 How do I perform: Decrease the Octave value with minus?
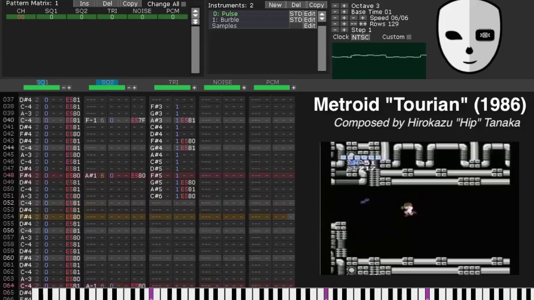click(x=335, y=6)
